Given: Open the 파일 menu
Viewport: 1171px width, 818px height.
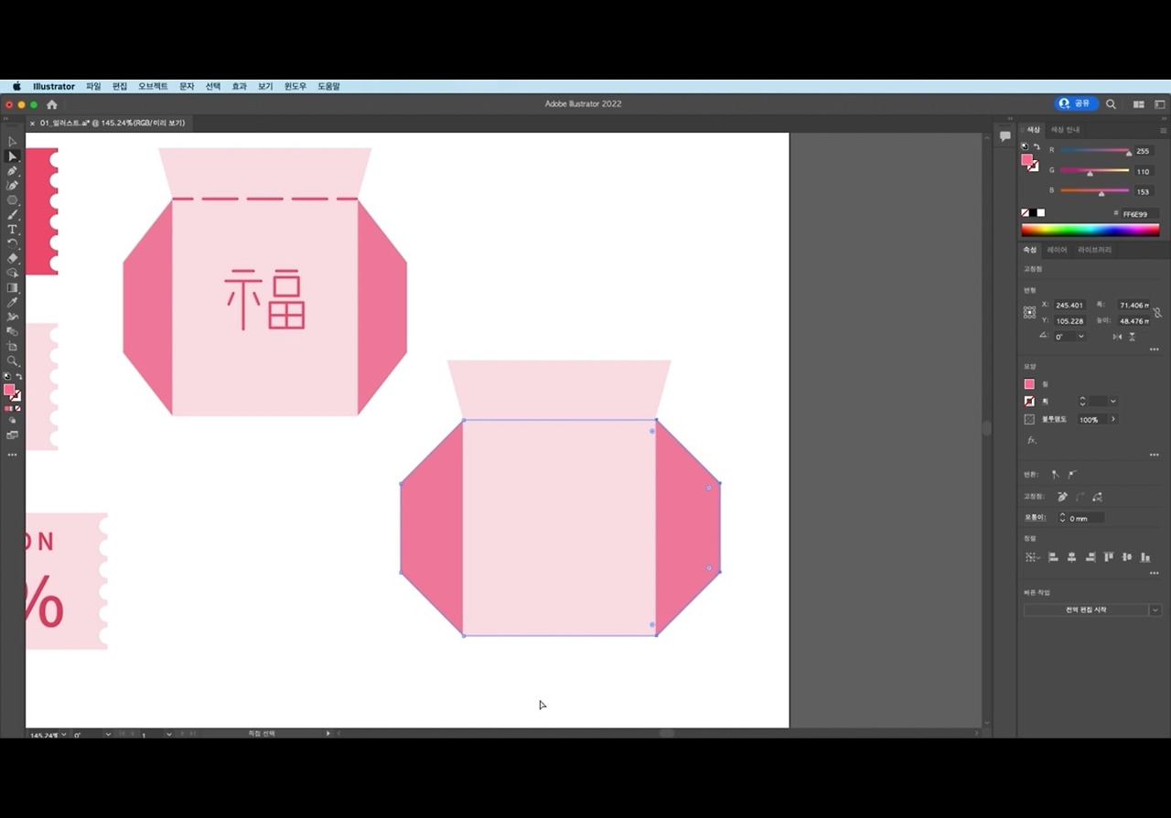Looking at the screenshot, I should [x=93, y=87].
